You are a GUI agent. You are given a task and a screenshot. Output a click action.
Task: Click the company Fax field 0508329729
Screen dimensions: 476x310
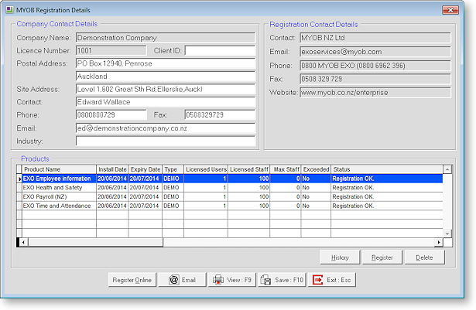coord(220,115)
